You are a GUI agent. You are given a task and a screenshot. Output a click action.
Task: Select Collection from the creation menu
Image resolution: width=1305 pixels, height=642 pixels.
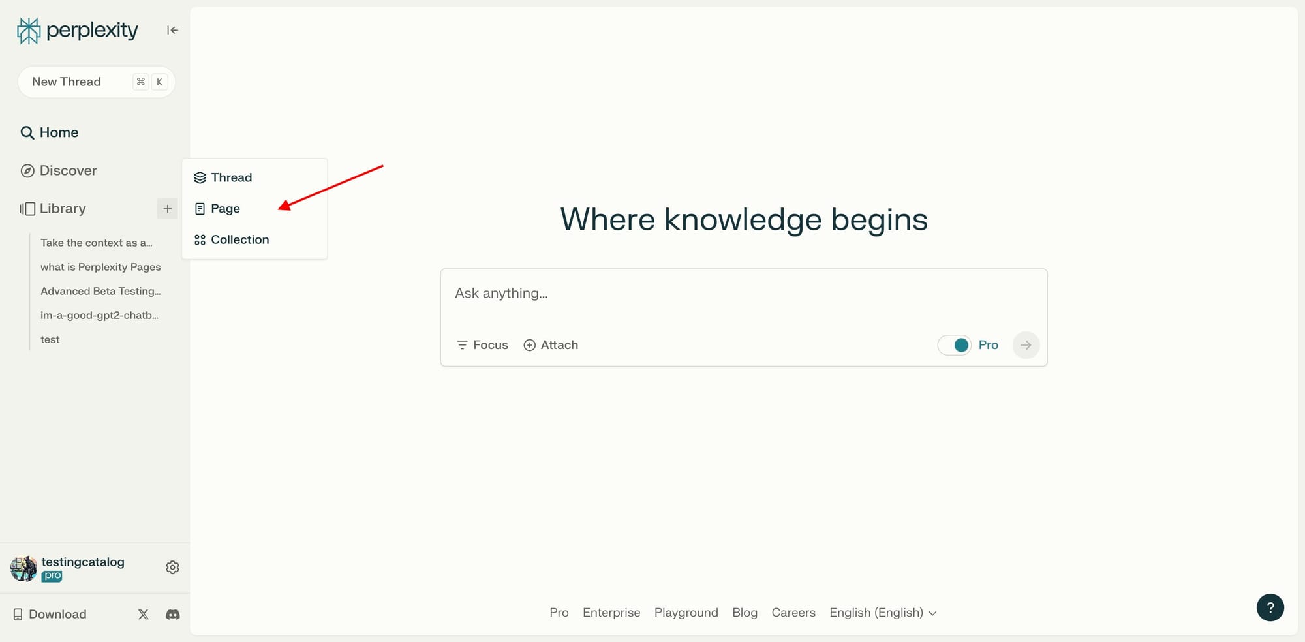pos(239,239)
